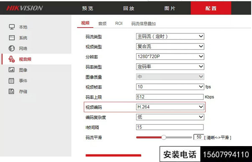Open the 码率类型 定码率 dropdown
The height and width of the screenshot is (162, 252).
pyautogui.click(x=170, y=67)
